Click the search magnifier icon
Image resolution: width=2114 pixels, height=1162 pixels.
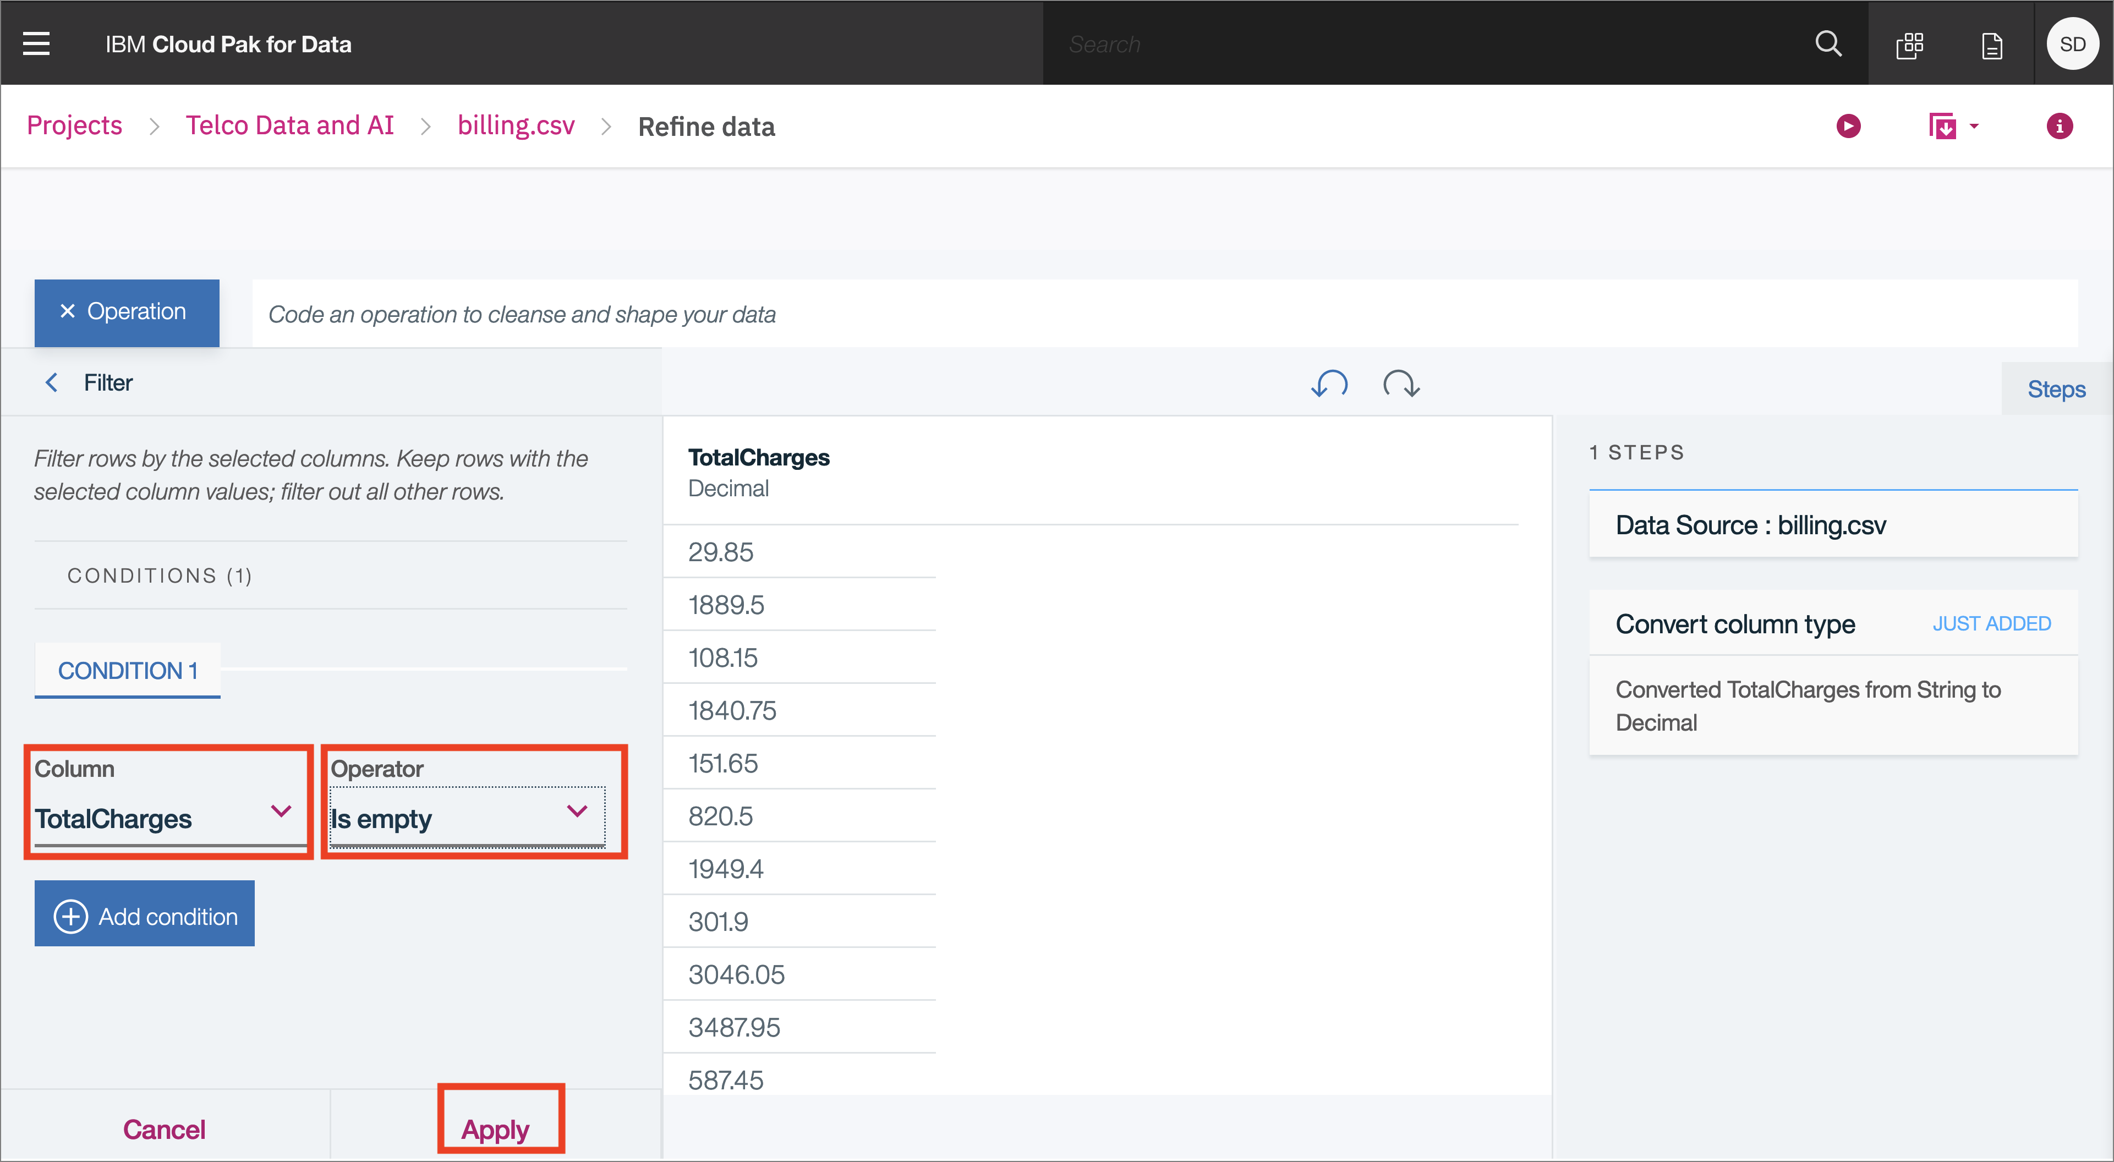(x=1827, y=43)
